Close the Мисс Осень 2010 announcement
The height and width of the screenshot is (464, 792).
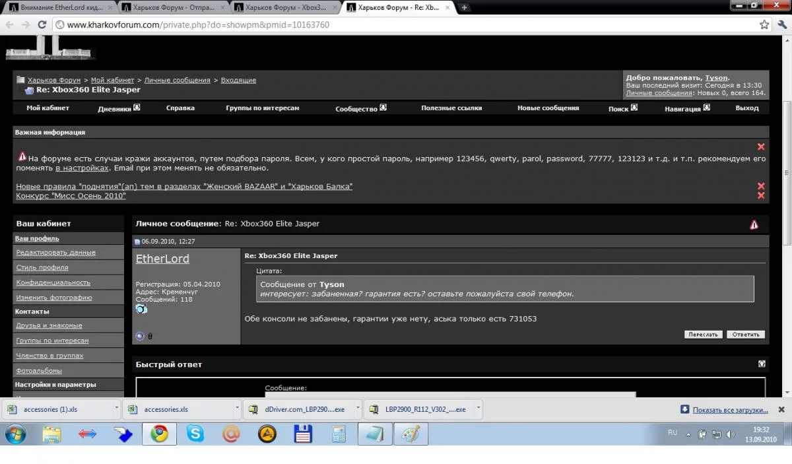[761, 196]
